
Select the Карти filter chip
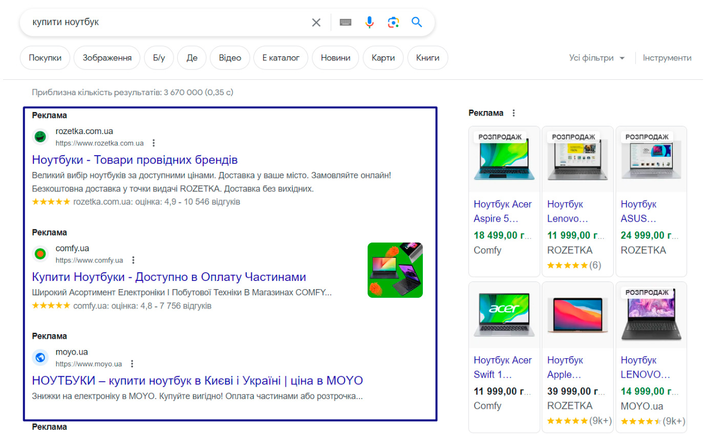pos(383,58)
